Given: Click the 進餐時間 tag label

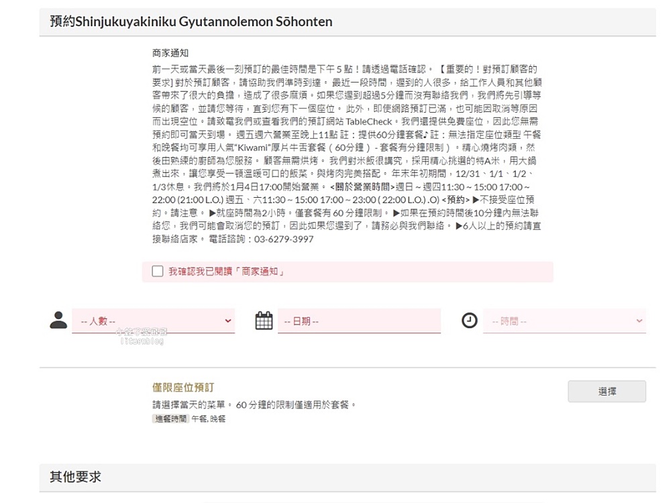Looking at the screenshot, I should coord(170,418).
